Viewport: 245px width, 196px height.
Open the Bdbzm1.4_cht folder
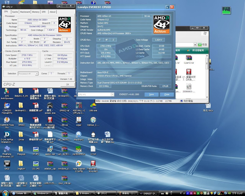pyautogui.click(x=21, y=93)
